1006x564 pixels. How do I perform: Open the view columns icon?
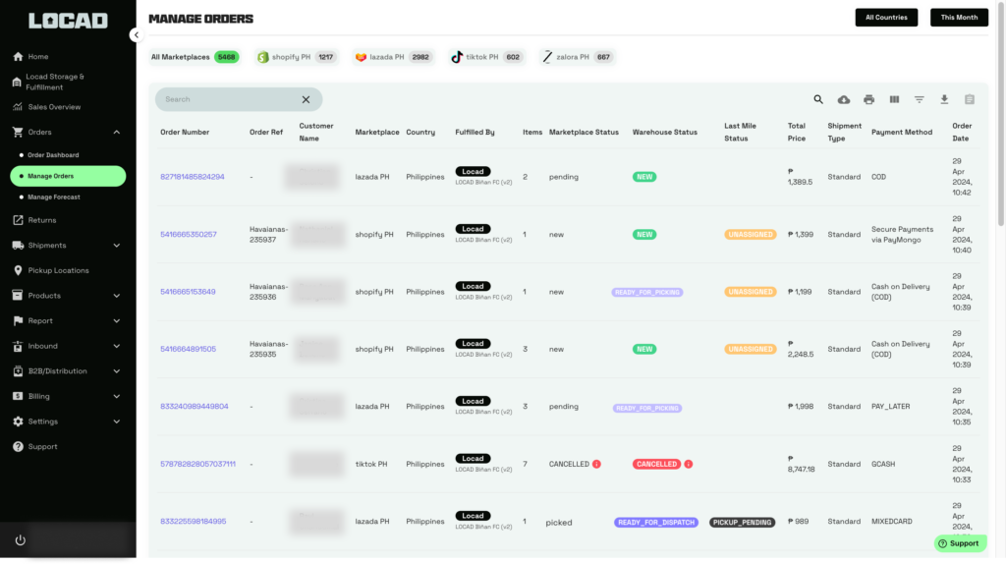pos(894,99)
